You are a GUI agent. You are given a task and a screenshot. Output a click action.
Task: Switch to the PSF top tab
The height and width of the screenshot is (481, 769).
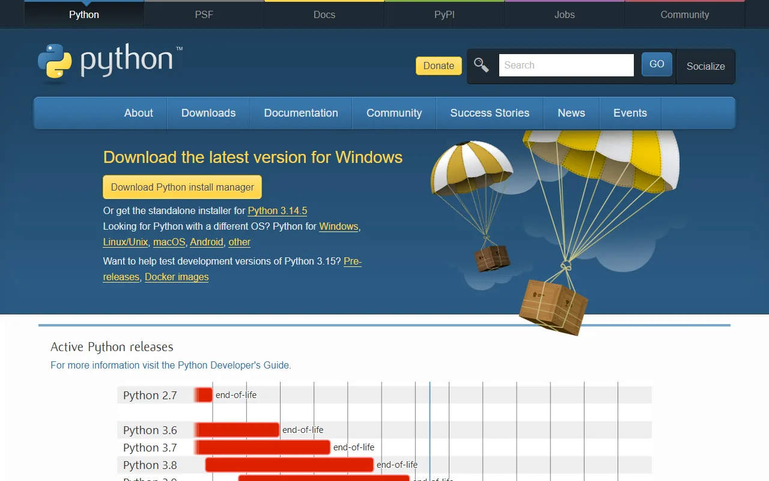204,14
